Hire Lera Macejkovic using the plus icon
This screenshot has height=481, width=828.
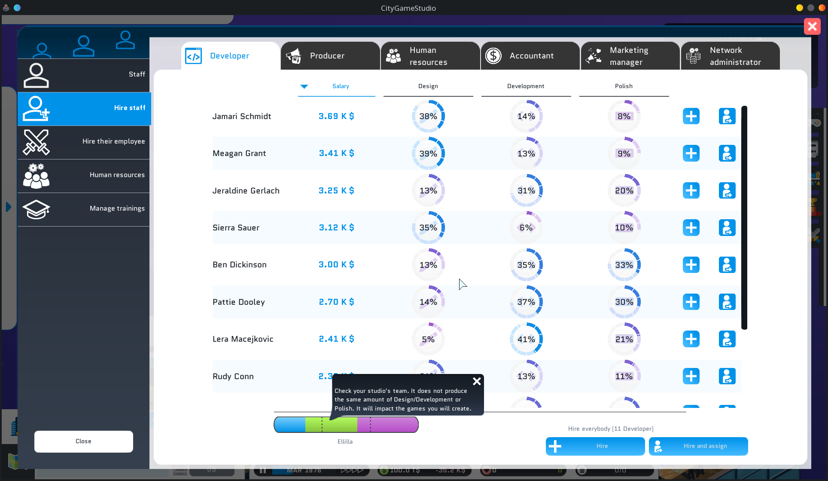tap(691, 339)
